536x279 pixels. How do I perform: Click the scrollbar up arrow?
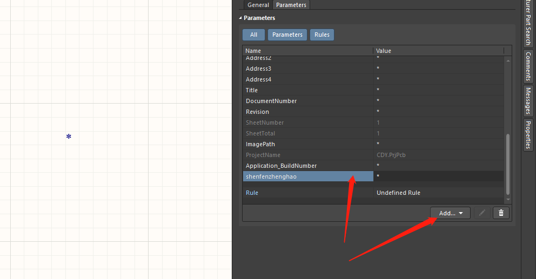coord(508,60)
